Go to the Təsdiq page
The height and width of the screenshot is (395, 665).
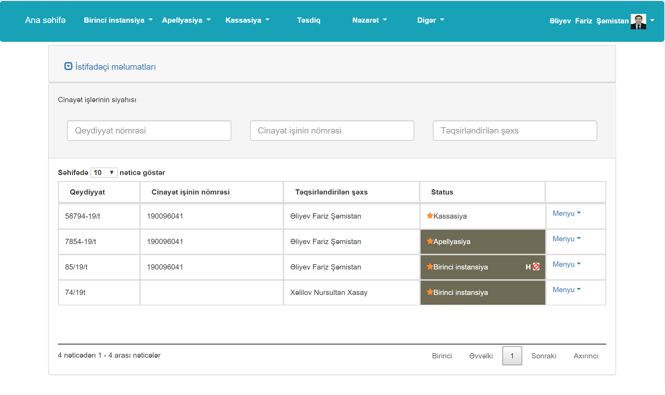(x=309, y=20)
